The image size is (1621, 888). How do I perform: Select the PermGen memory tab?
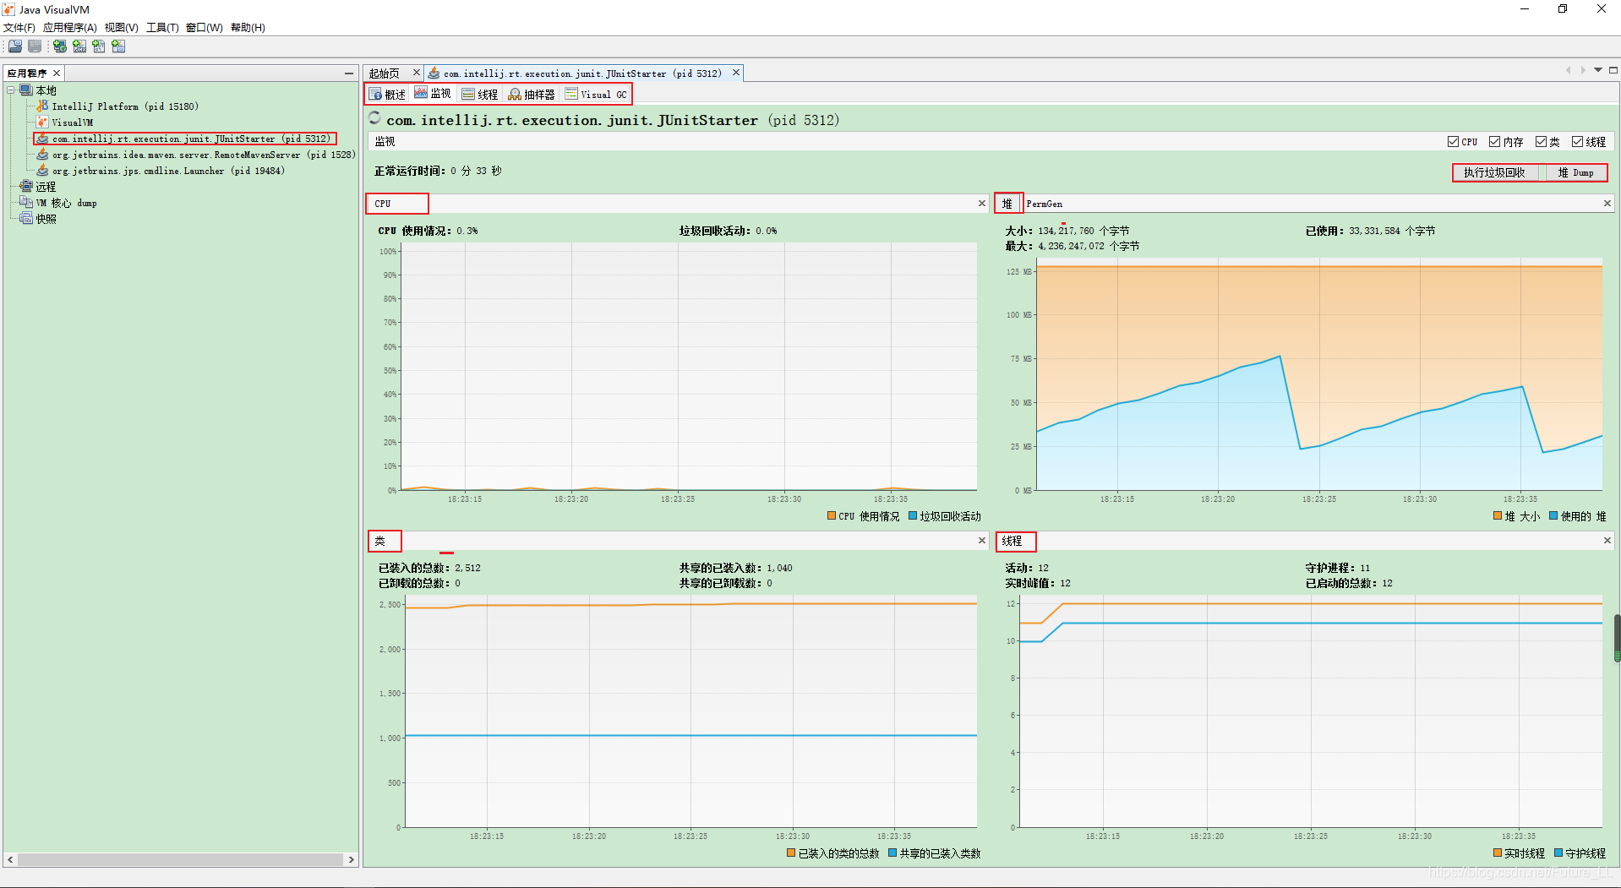(1045, 204)
